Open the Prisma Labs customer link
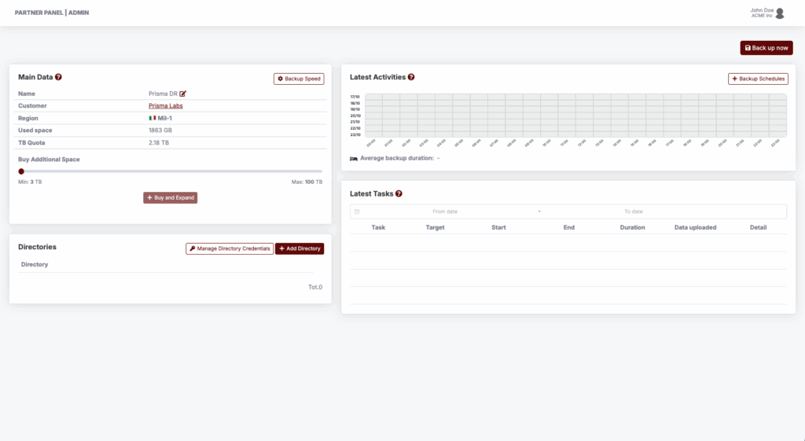This screenshot has width=805, height=441. coord(166,105)
